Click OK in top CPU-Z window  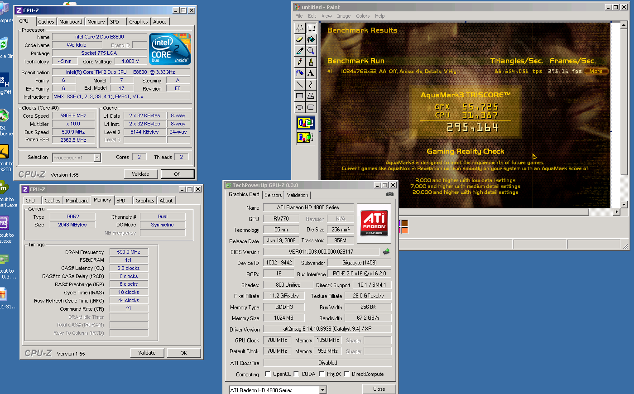pos(177,174)
